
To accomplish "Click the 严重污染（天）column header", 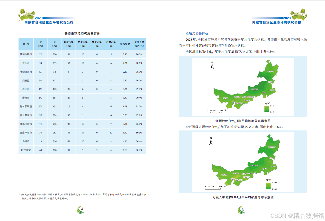I will pyautogui.click(x=111, y=44).
